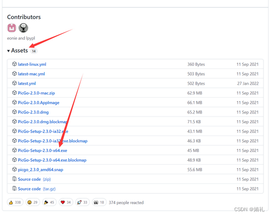Viewport: 271px width, 216px height.
Task: Click the eonie and lpypl text
Action: (21, 38)
